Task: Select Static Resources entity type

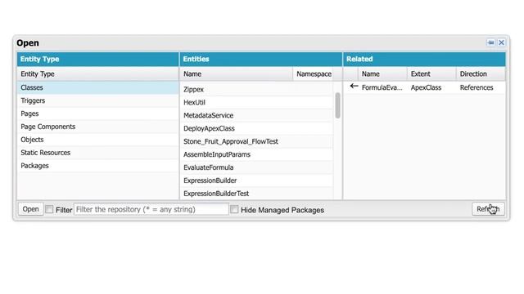Action: pyautogui.click(x=97, y=153)
